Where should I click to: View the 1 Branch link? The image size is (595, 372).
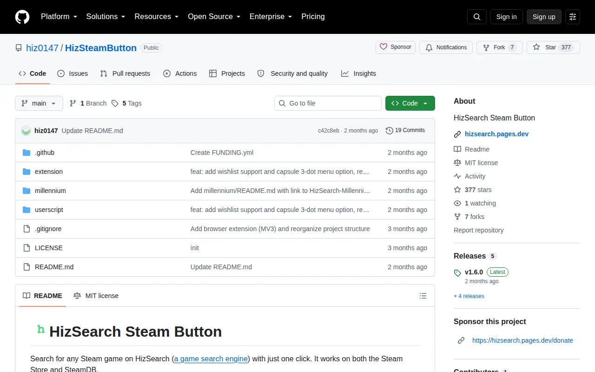(88, 103)
